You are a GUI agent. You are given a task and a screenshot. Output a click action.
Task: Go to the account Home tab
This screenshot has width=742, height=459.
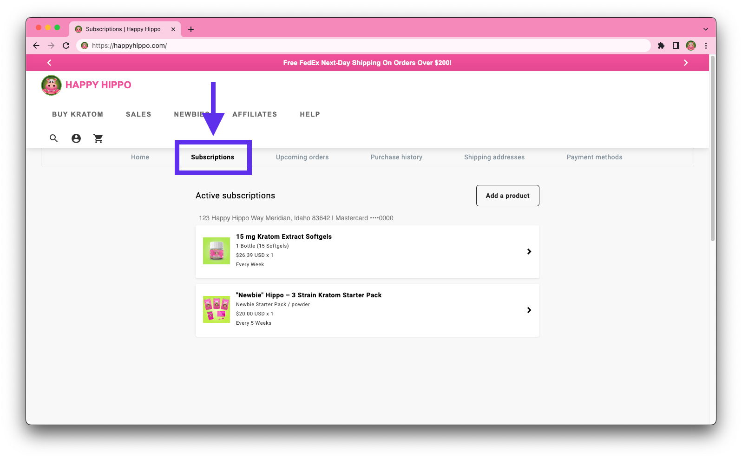click(x=140, y=157)
